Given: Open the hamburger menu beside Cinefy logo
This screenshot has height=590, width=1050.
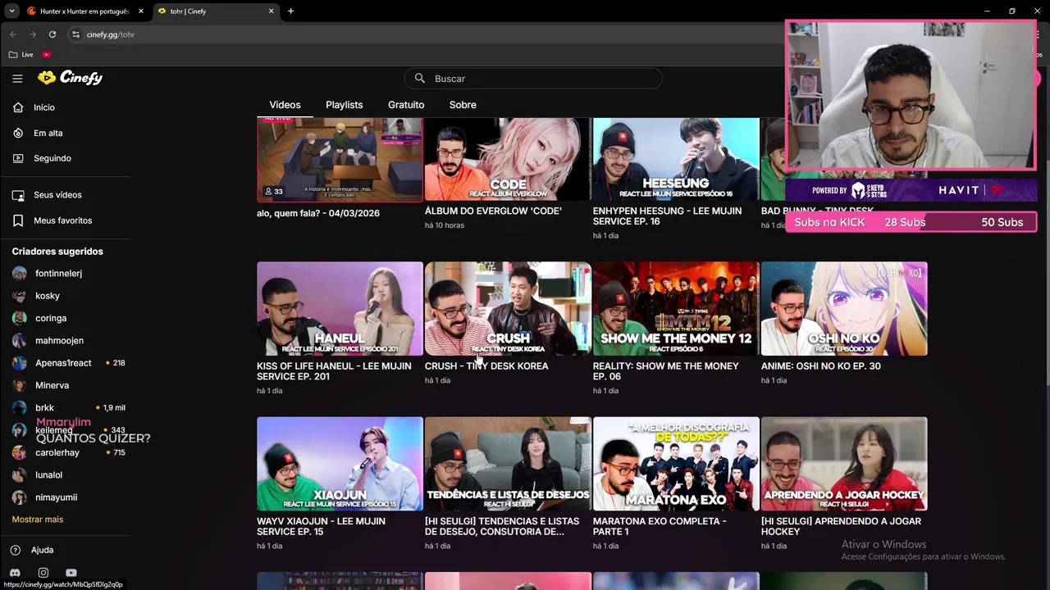Looking at the screenshot, I should coord(17,79).
